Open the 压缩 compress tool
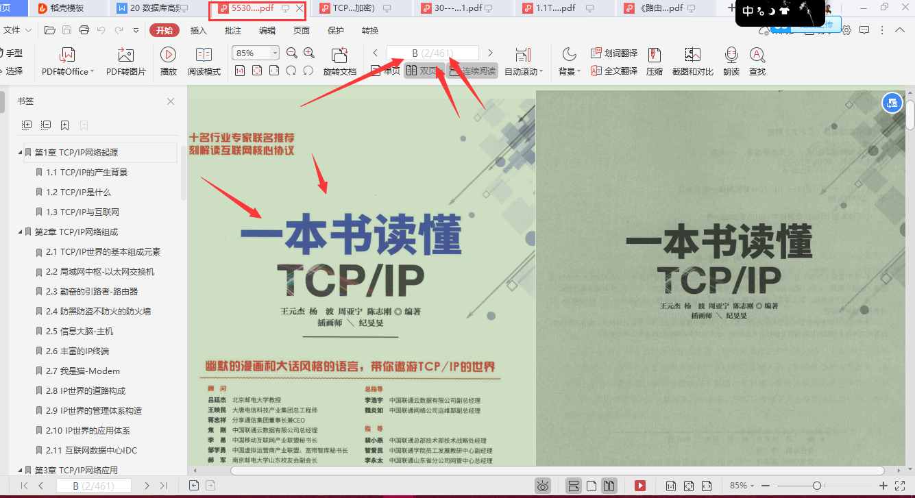This screenshot has width=915, height=498. point(655,61)
